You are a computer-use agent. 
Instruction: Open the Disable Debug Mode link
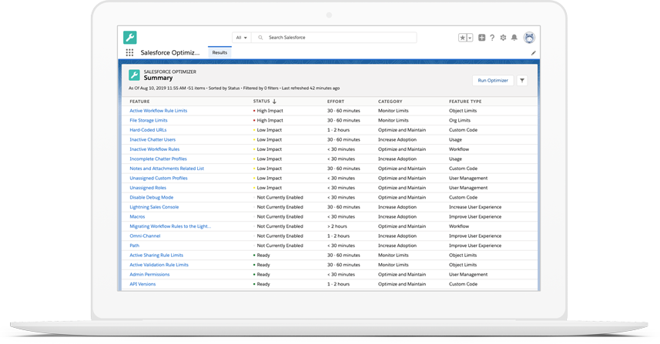click(151, 197)
